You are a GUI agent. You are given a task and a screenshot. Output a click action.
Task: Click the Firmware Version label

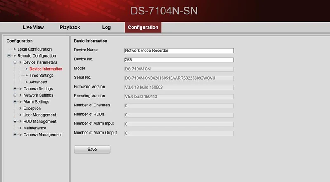pyautogui.click(x=89, y=87)
